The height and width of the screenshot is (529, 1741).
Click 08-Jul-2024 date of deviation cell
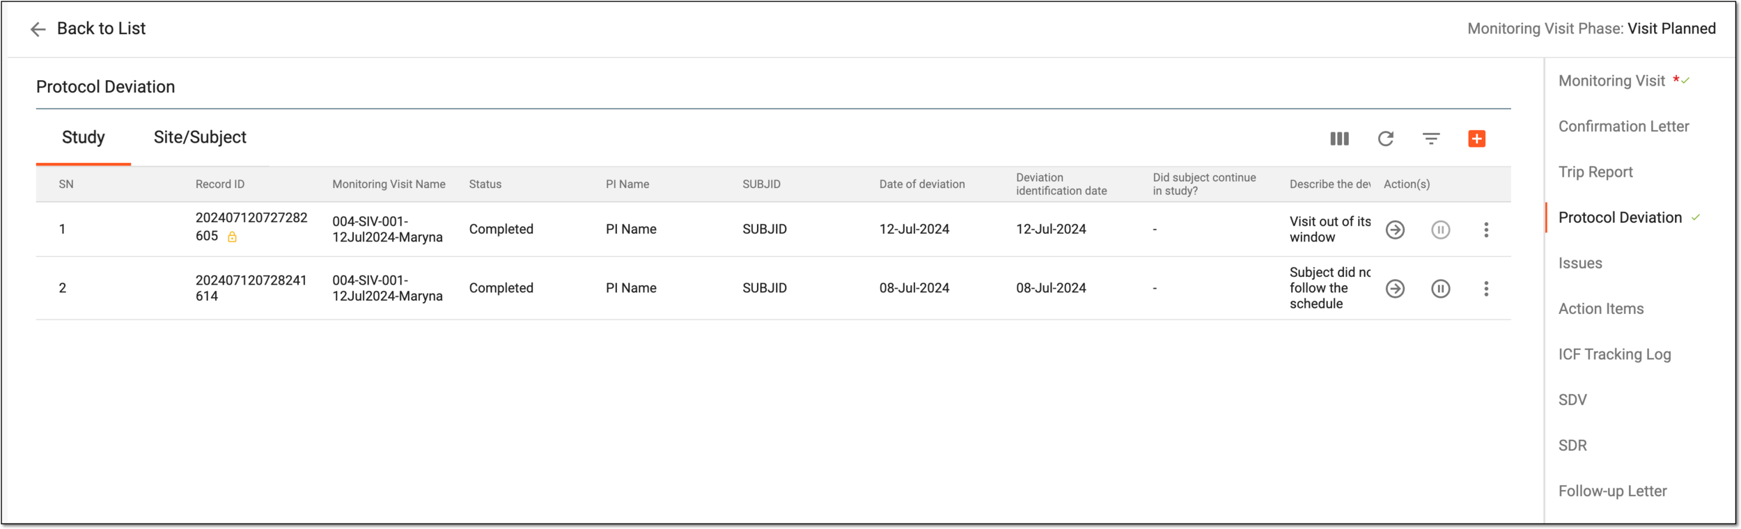[x=914, y=288]
